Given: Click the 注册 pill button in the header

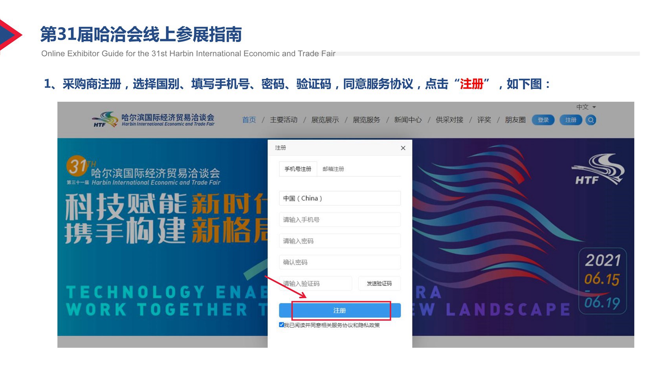Looking at the screenshot, I should tap(571, 120).
